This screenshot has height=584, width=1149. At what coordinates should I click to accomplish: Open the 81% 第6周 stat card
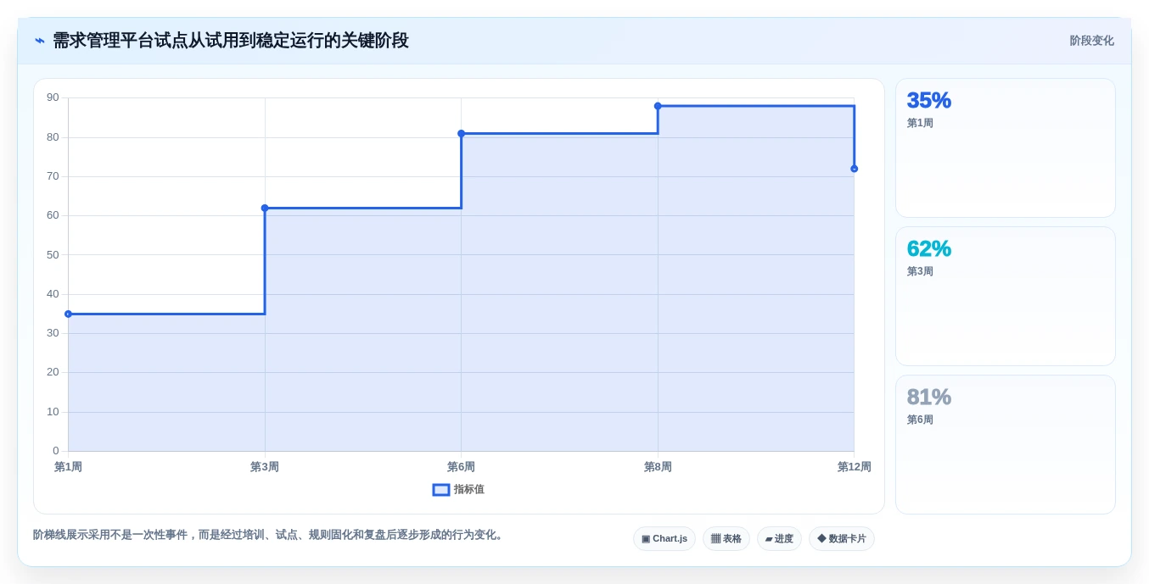[1006, 445]
